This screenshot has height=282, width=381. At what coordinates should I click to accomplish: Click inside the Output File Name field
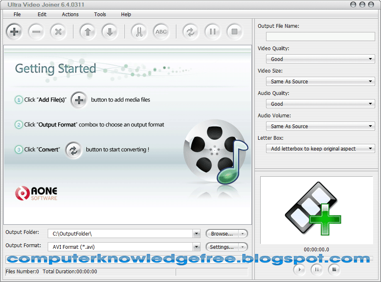[x=320, y=36]
